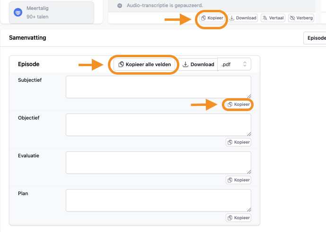
Task: Select the Meertalig 90+ talen option
Action: [x=52, y=12]
